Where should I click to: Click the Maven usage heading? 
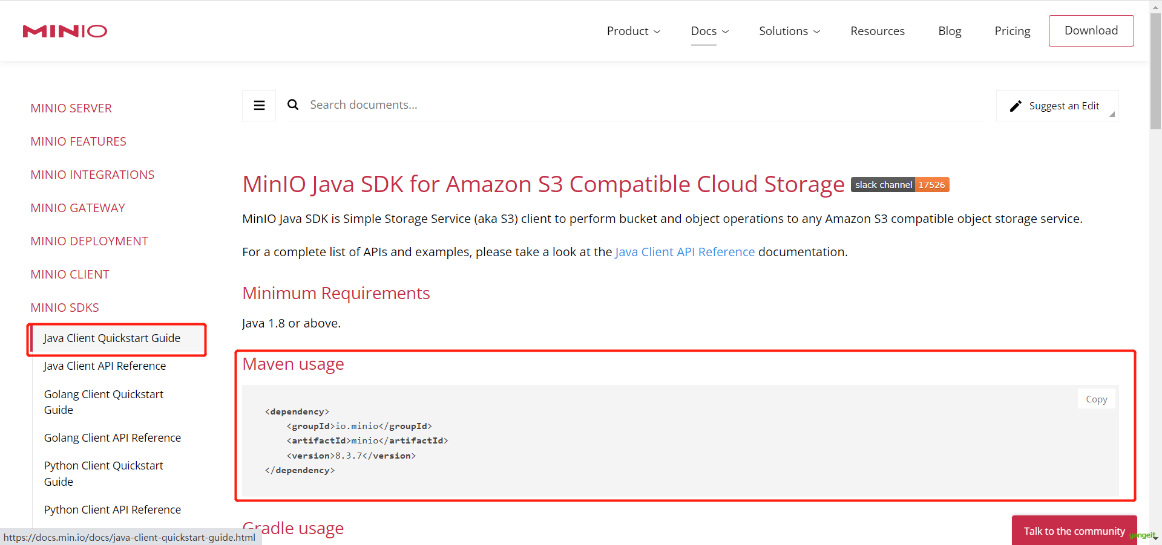coord(293,364)
